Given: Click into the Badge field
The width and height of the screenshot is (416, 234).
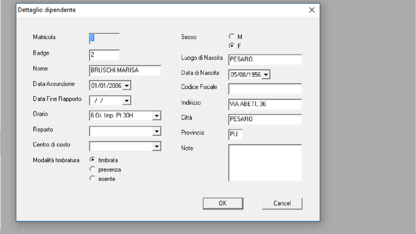Looking at the screenshot, I should (104, 55).
